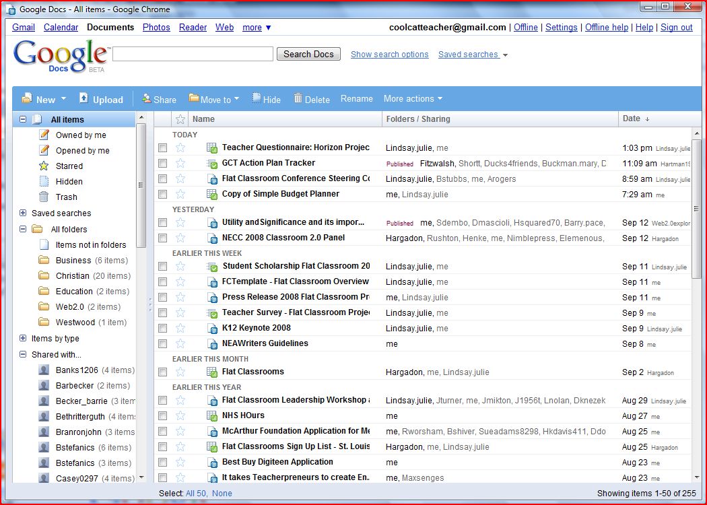Viewport: 707px width, 505px height.
Task: Open the Settings link
Action: (x=562, y=28)
